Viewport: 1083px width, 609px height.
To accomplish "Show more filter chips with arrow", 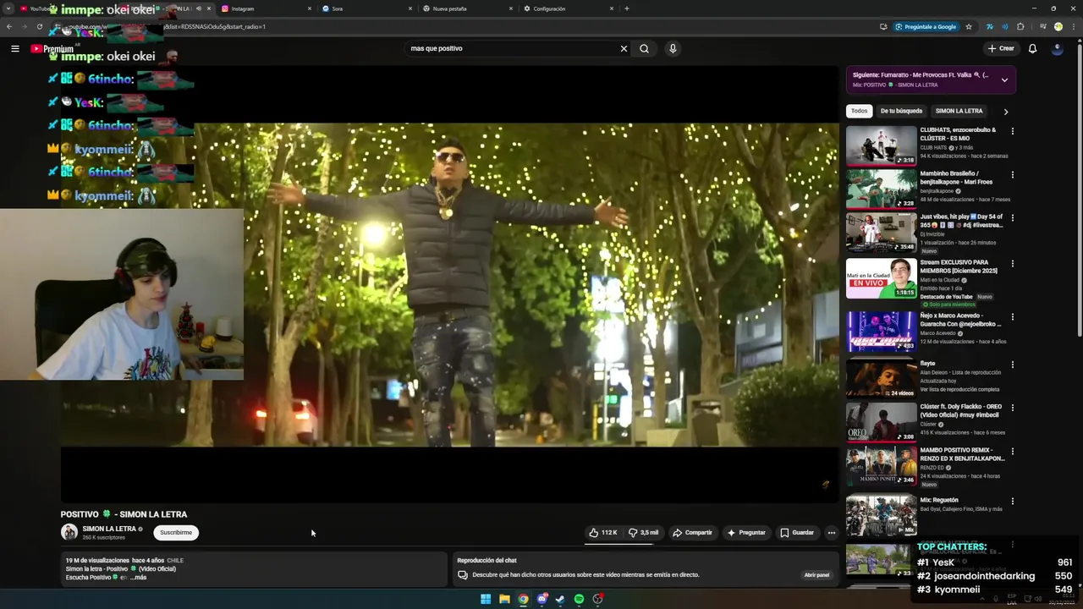I will pos(1005,112).
